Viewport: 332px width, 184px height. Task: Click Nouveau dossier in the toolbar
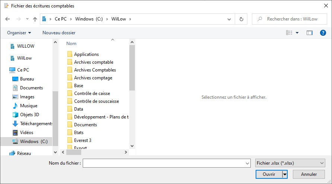coord(59,33)
